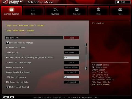Click CPU Level Up help description text

[98, 23]
